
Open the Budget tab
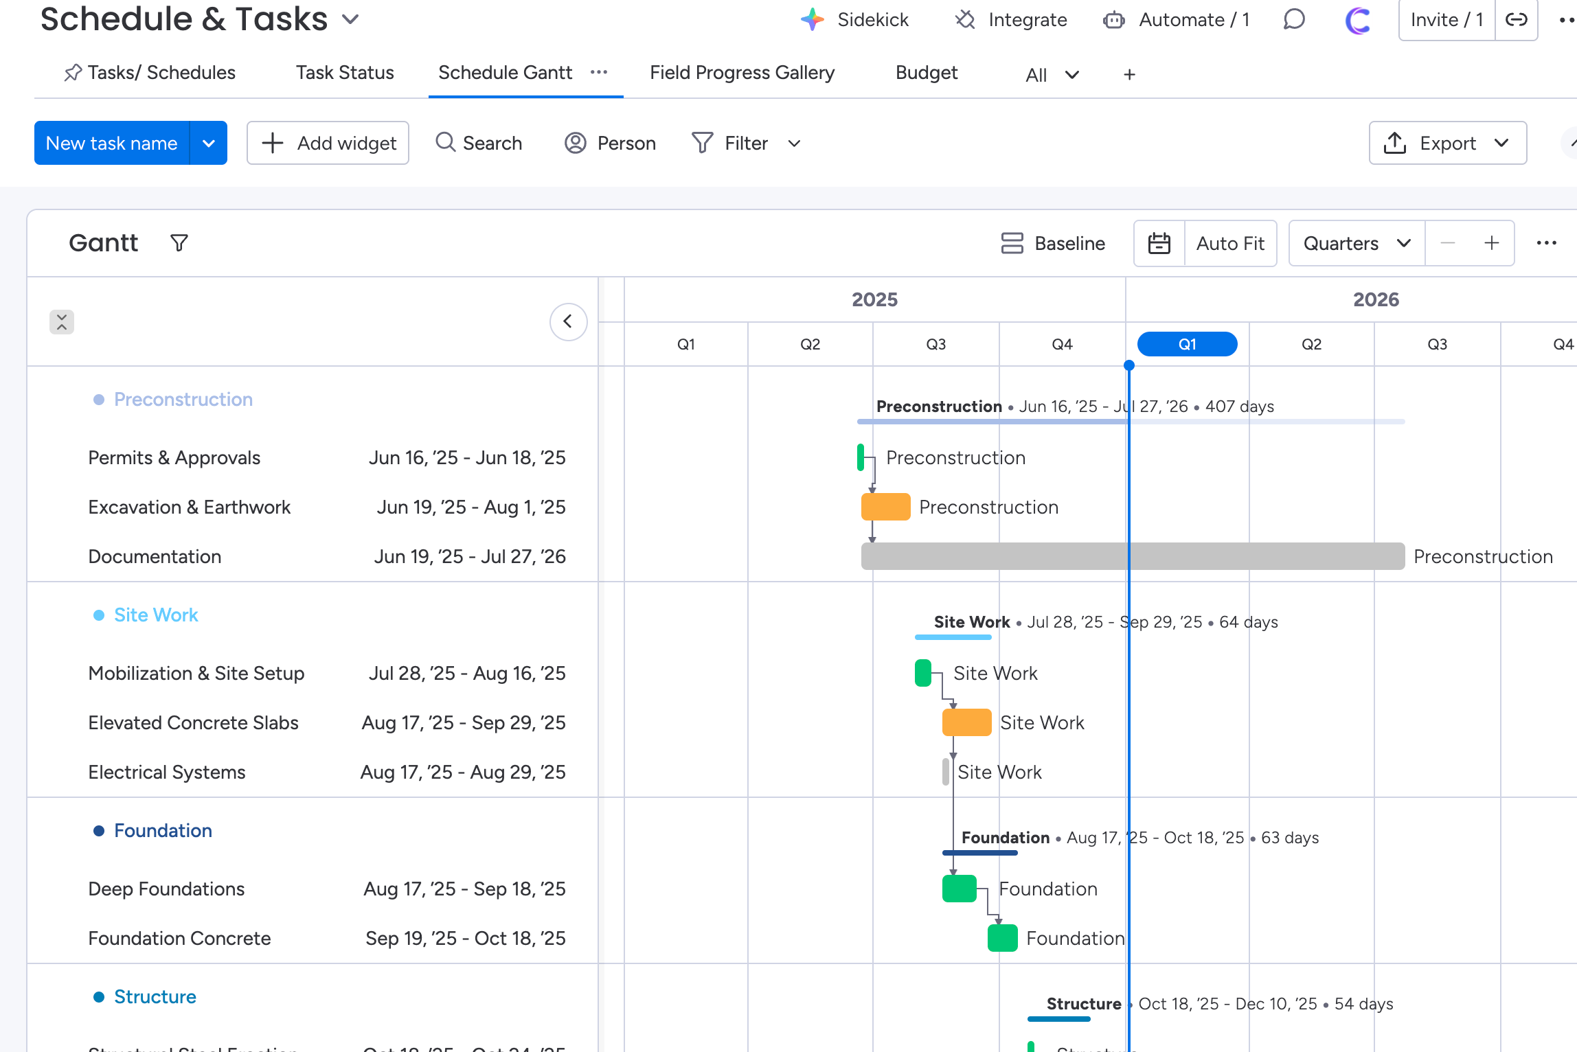click(x=926, y=73)
